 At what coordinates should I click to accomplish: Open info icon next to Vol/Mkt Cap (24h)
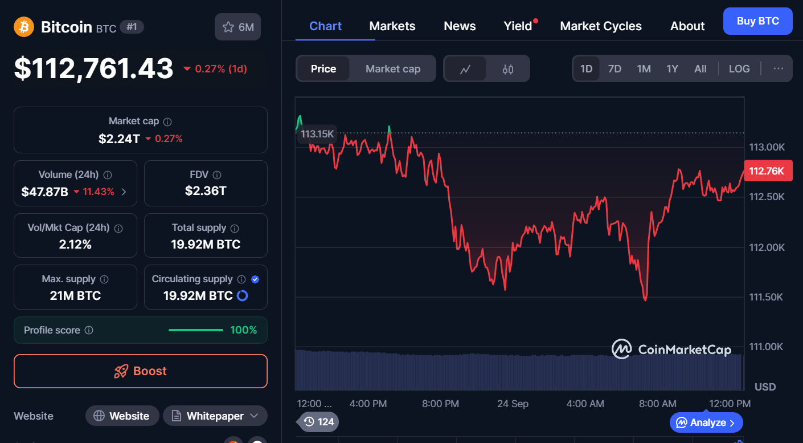(x=118, y=228)
